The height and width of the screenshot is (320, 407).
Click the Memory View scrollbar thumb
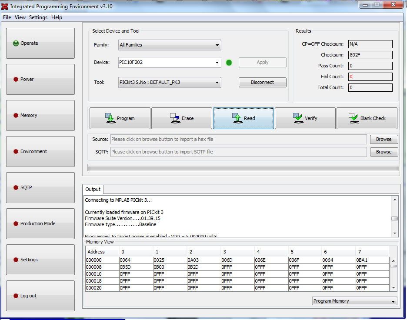[x=394, y=266]
